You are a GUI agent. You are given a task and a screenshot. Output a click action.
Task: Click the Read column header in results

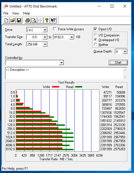coord(119,87)
